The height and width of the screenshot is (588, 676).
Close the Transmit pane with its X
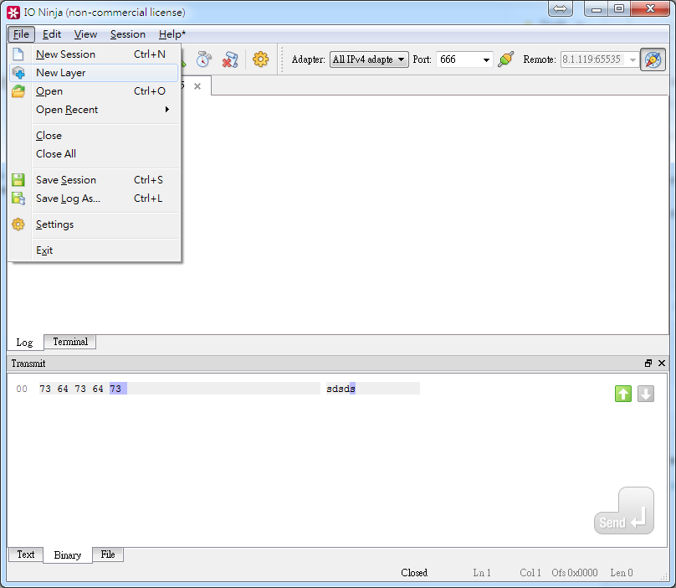(662, 363)
